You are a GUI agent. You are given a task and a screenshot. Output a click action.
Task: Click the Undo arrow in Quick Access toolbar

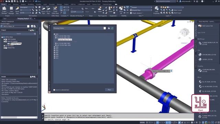[26, 1]
